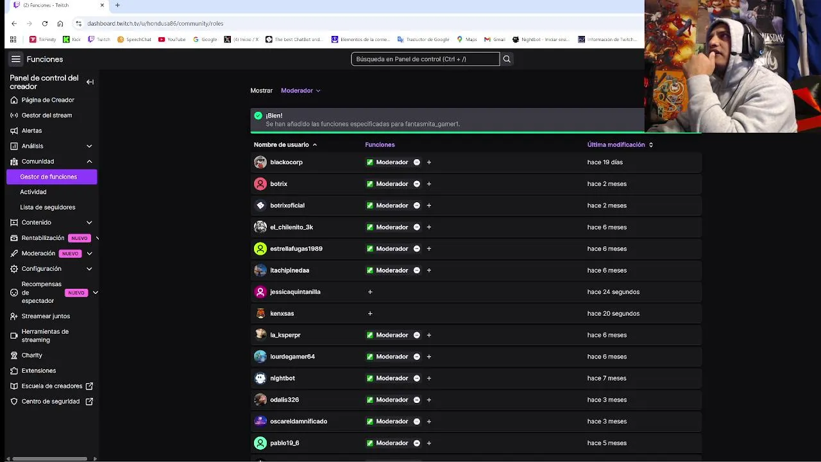821x462 pixels.
Task: Toggle the Moderador checkbox for el_chilenito_3k
Action: tap(369, 227)
